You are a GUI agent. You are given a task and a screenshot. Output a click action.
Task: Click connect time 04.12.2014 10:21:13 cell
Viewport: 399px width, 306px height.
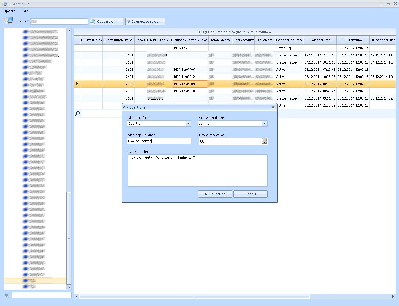(320, 62)
